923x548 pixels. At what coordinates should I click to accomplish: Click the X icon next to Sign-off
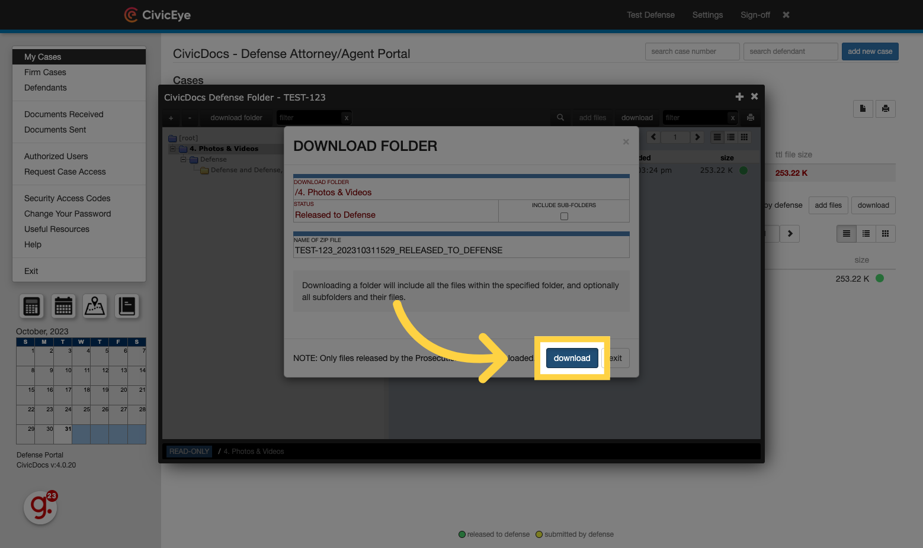[x=786, y=15]
